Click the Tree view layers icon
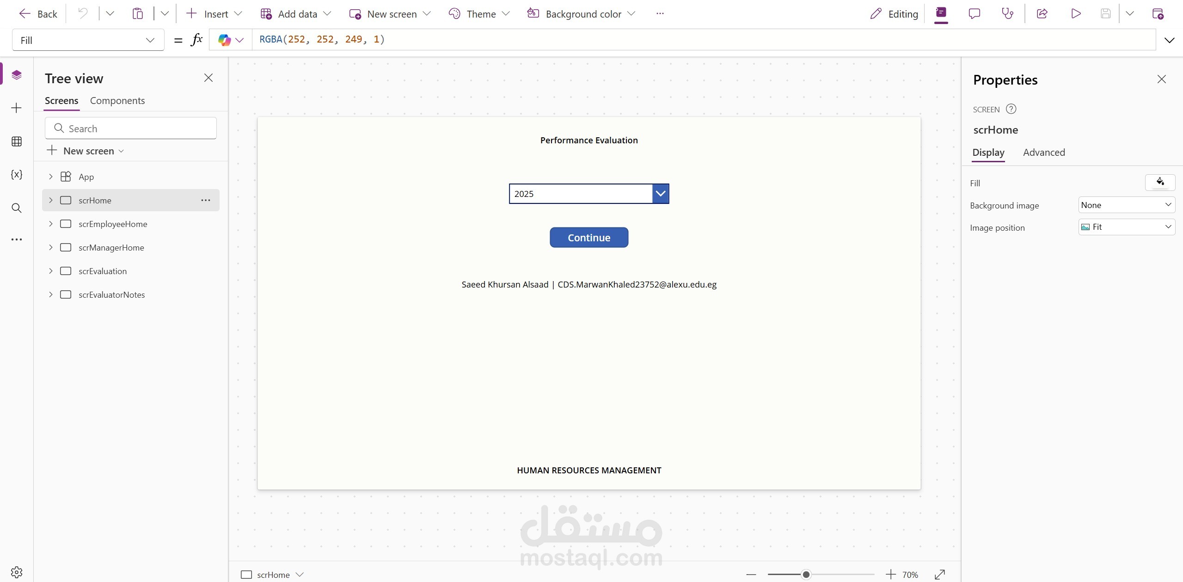 click(17, 75)
